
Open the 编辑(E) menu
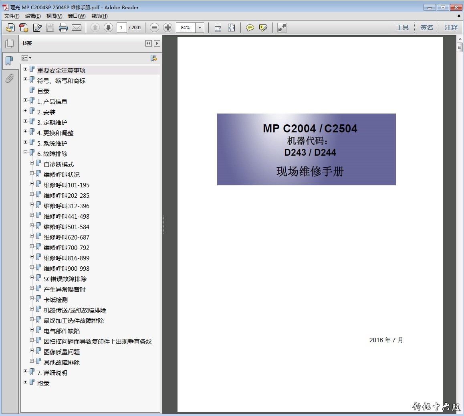(x=33, y=16)
